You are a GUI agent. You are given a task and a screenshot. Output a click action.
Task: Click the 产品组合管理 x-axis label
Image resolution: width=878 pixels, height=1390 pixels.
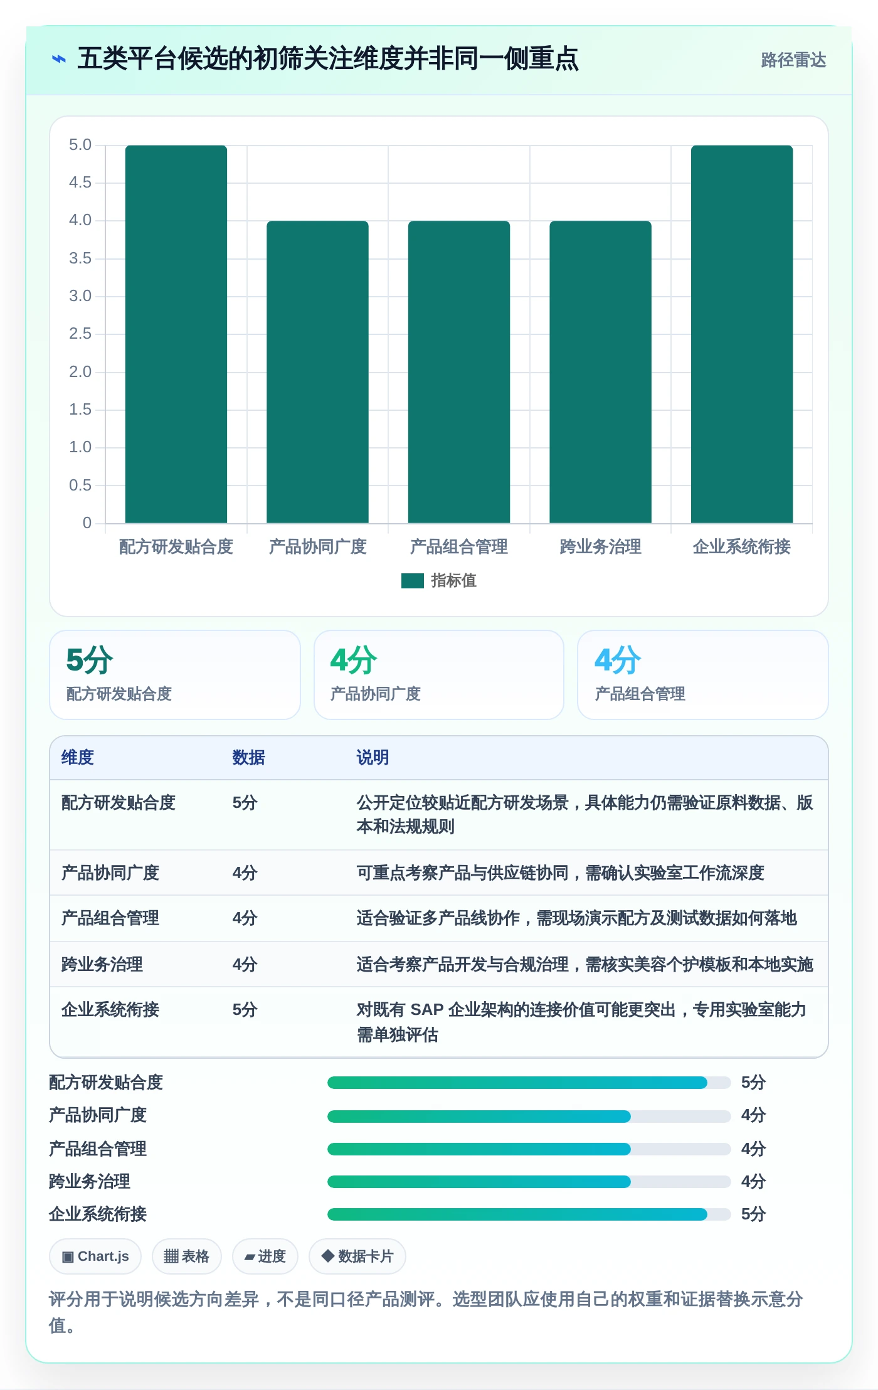coord(459,547)
